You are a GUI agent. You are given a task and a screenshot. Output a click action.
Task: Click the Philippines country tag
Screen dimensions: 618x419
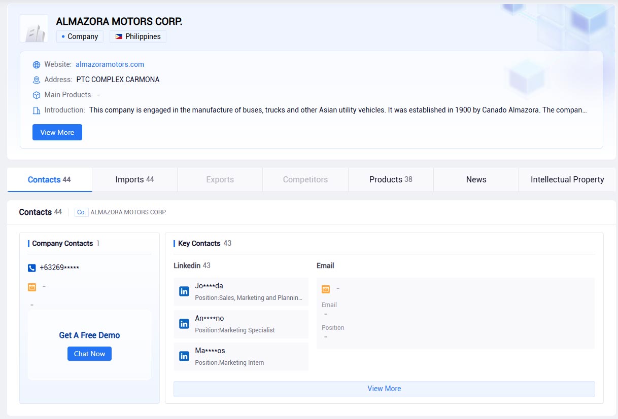138,36
